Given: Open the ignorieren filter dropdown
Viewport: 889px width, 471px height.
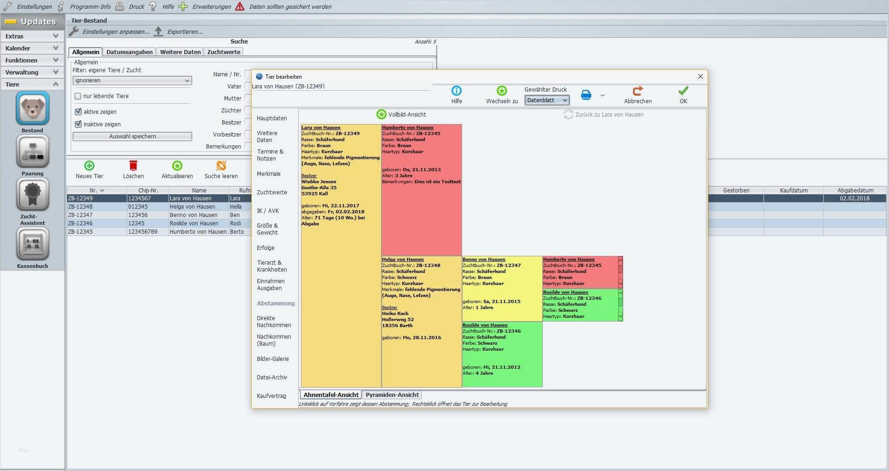Looking at the screenshot, I should (x=132, y=81).
